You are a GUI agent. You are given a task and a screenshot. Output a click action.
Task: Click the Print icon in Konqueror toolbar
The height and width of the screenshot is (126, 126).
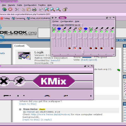coord(34,9)
